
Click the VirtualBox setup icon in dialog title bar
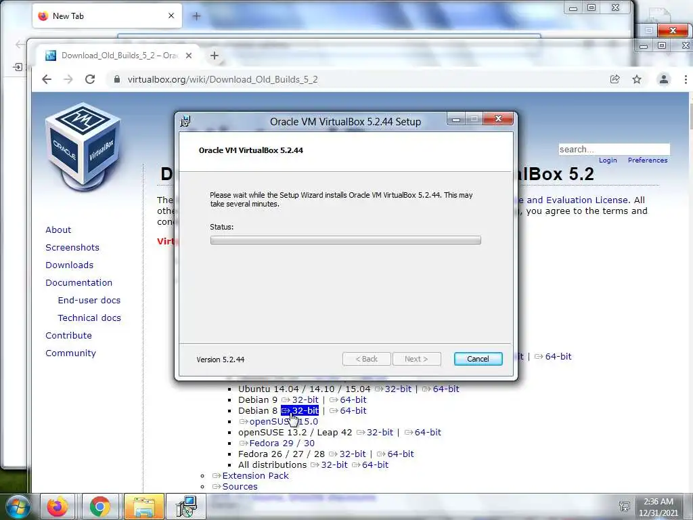tap(185, 121)
